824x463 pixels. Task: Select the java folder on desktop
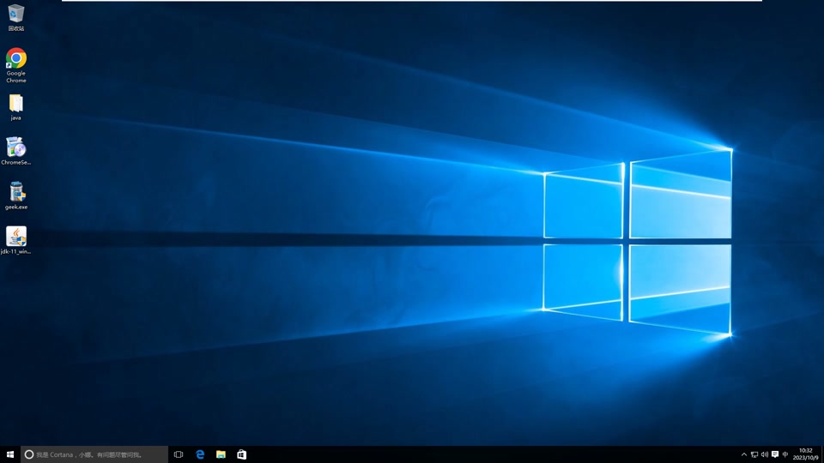coord(15,107)
